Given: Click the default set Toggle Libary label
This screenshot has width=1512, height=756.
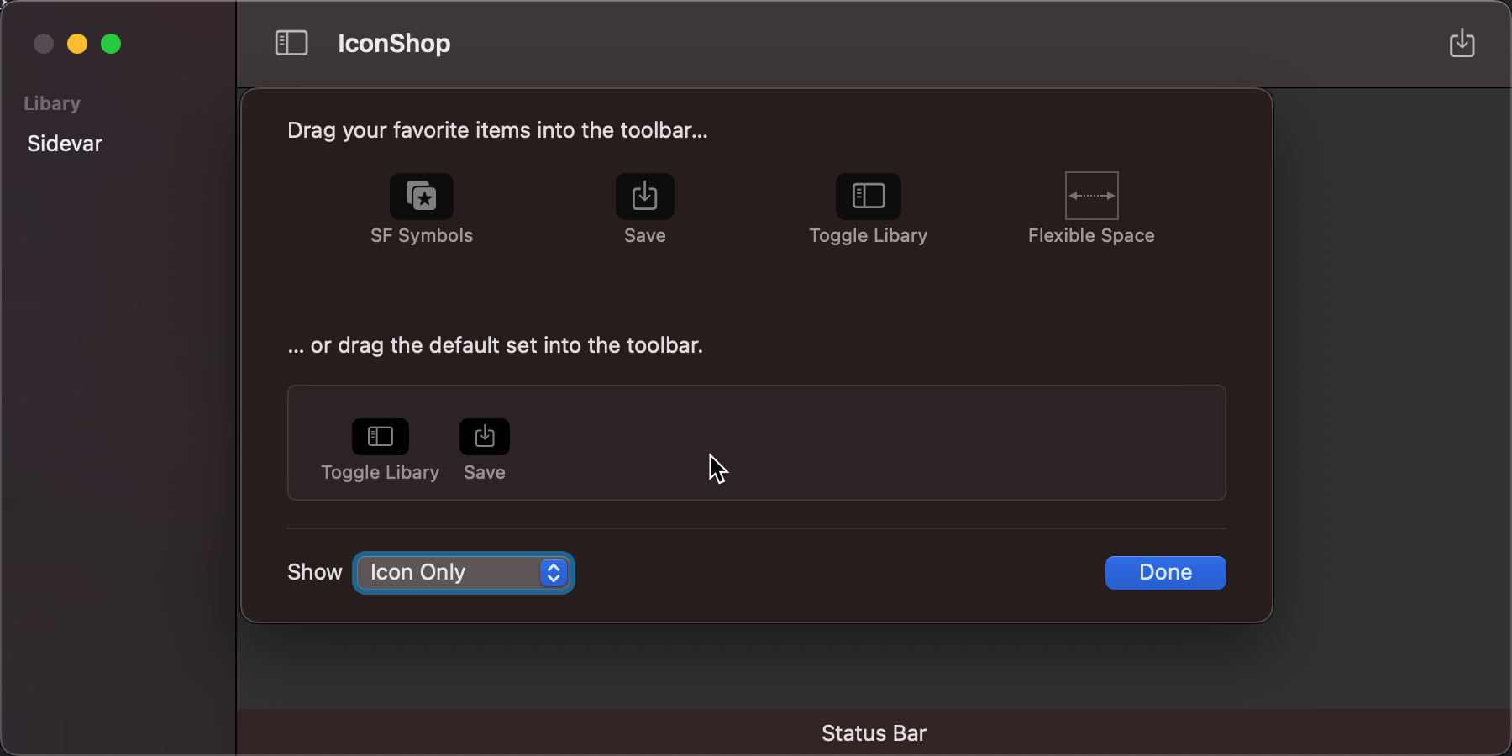Looking at the screenshot, I should pos(381,473).
